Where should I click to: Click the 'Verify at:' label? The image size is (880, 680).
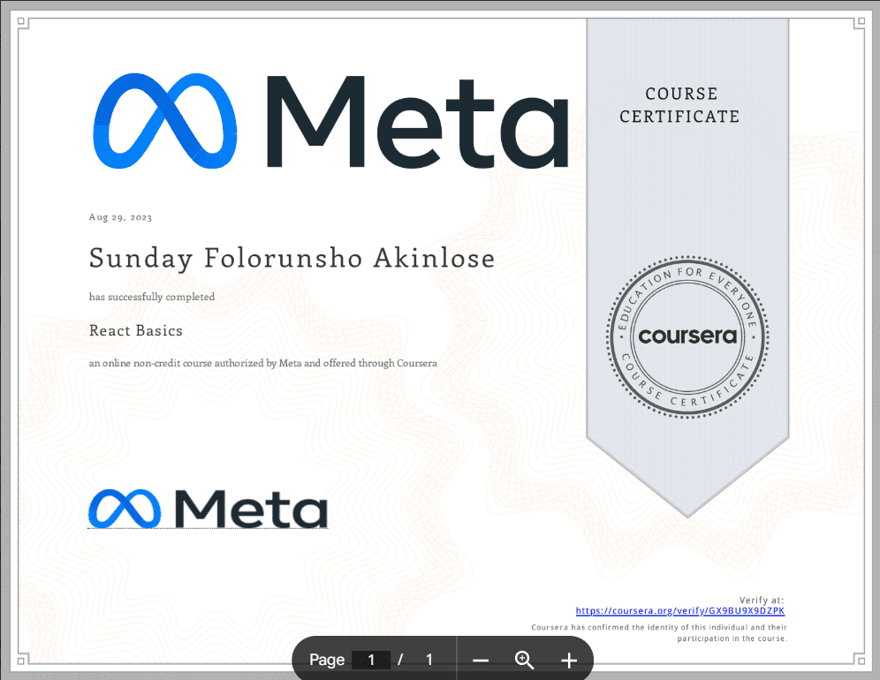(762, 600)
